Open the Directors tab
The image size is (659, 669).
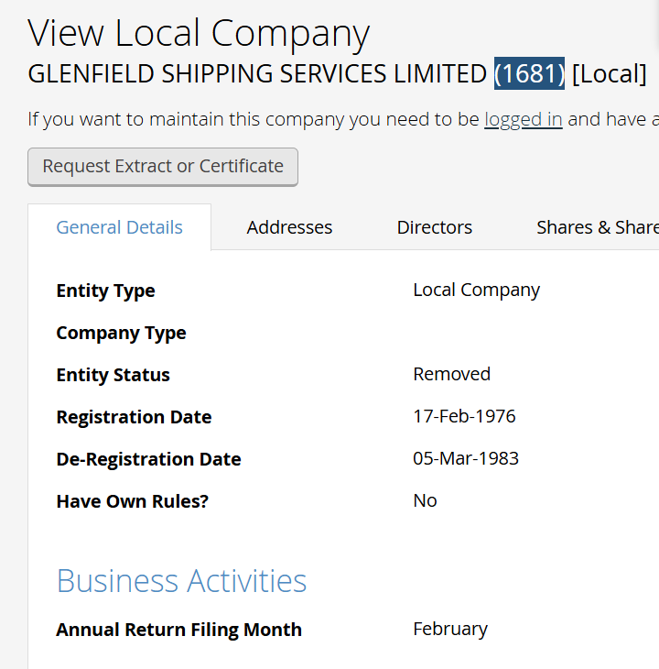(435, 227)
